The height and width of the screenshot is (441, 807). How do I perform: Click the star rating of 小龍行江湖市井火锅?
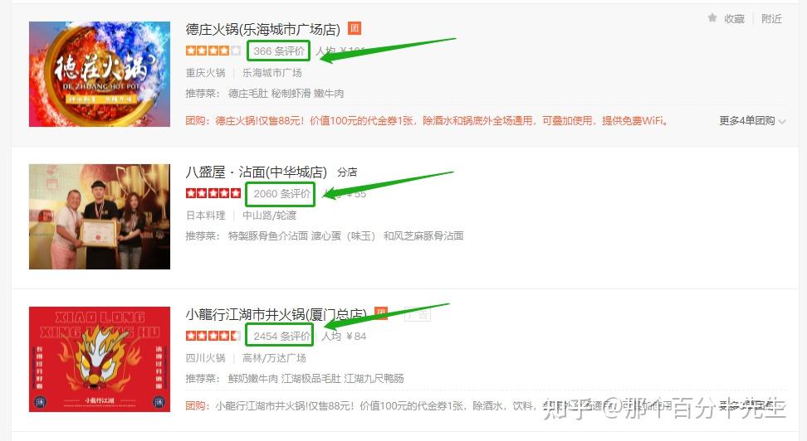coord(213,336)
